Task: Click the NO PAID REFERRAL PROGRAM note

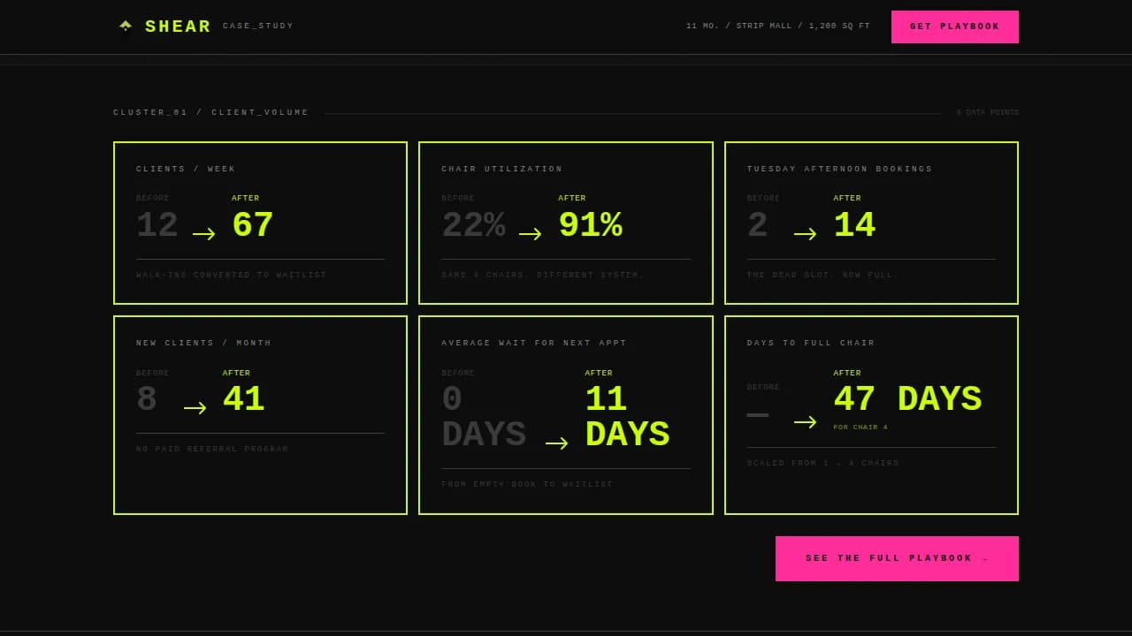Action: point(212,450)
